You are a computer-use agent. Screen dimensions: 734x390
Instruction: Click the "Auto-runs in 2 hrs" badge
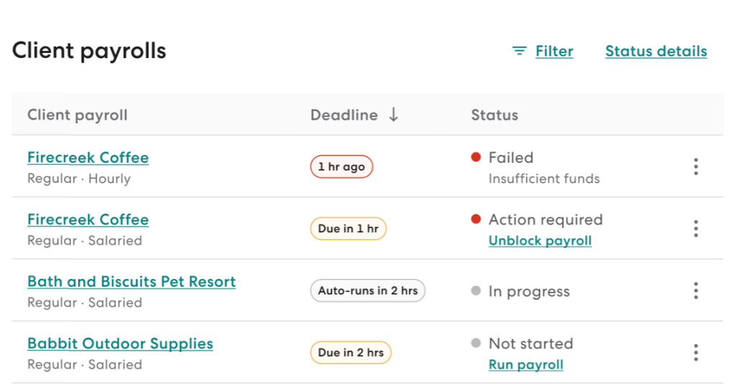(x=367, y=291)
